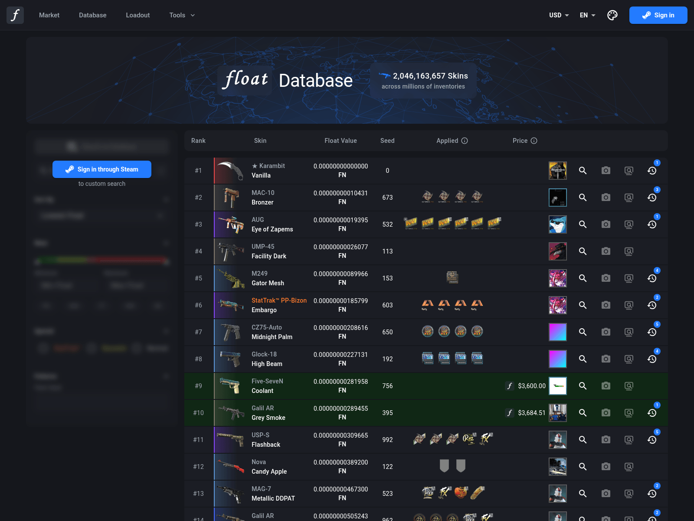Click Sign in through Steam
The width and height of the screenshot is (694, 521).
tap(102, 169)
